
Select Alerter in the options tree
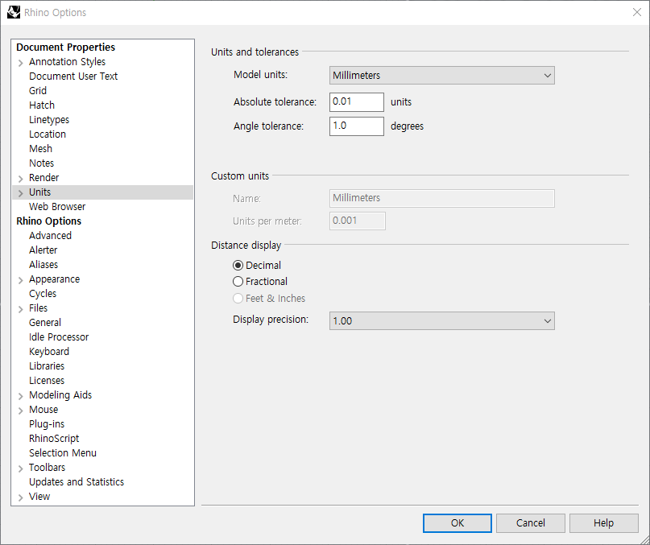click(43, 250)
